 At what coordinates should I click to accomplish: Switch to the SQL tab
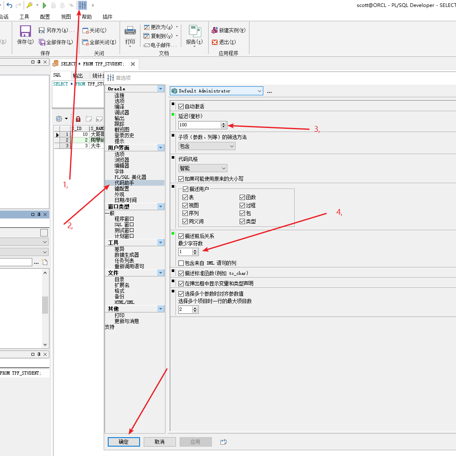[x=57, y=75]
